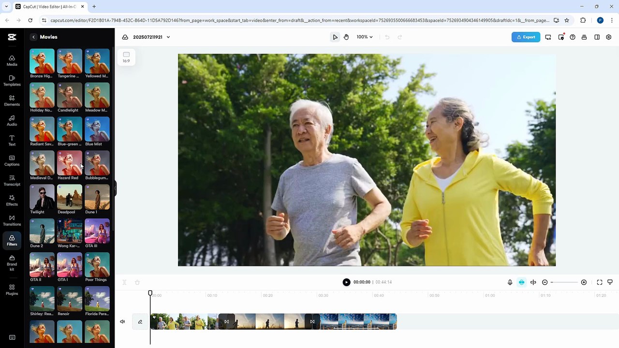Apply the Hazard Red filter
Image resolution: width=619 pixels, height=348 pixels.
coord(70,163)
